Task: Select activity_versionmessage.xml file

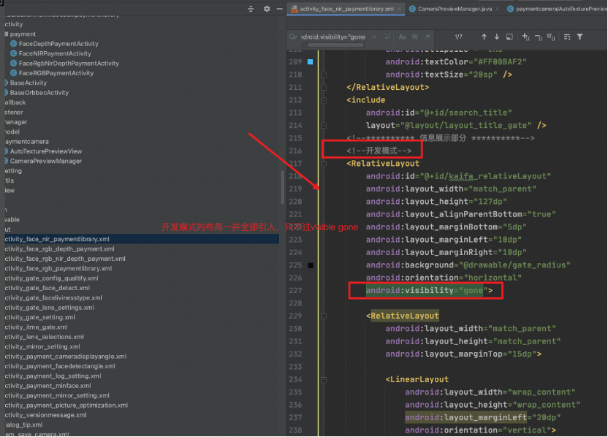Action: point(45,415)
